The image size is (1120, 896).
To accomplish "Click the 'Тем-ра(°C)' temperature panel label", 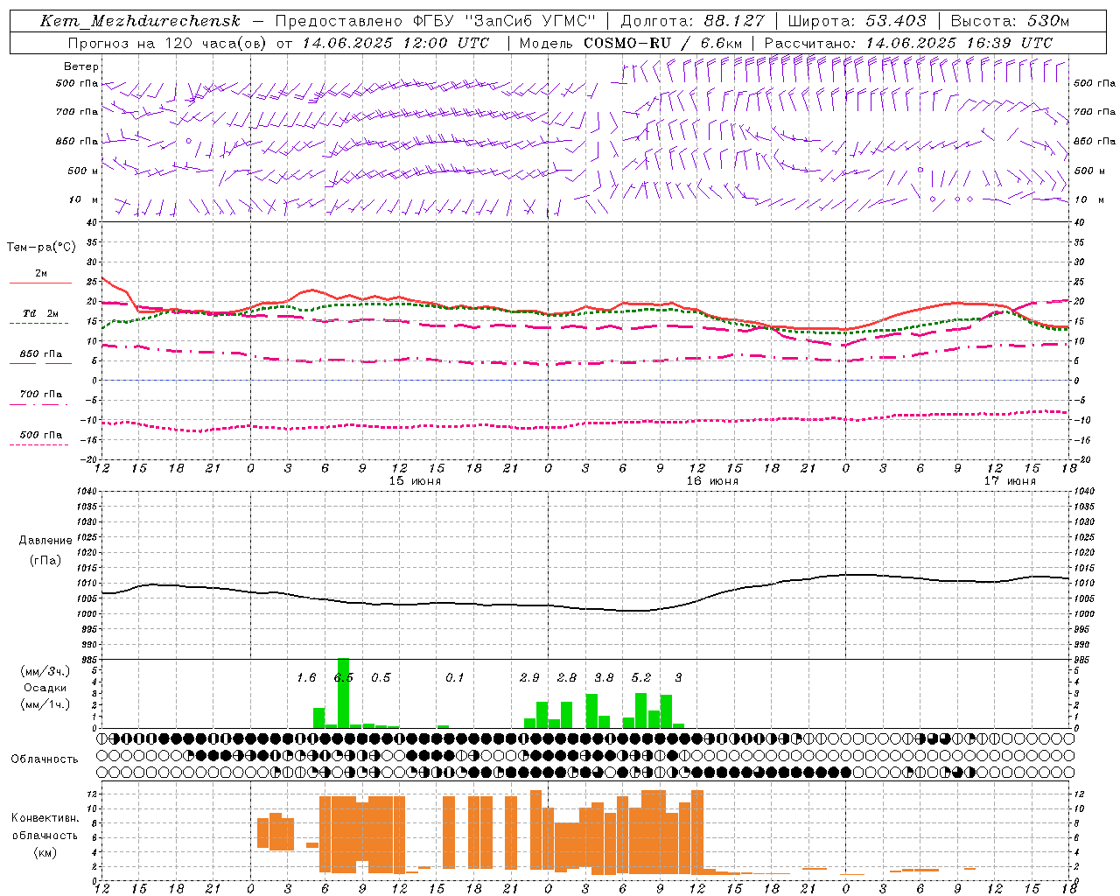I will pyautogui.click(x=41, y=248).
